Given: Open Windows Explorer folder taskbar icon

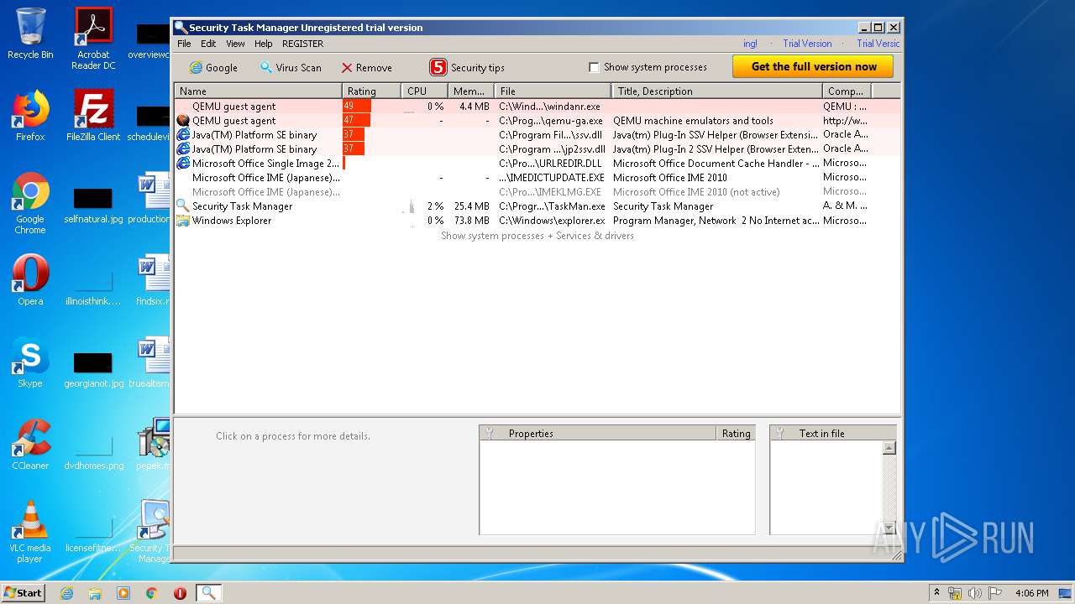Looking at the screenshot, I should (x=95, y=593).
